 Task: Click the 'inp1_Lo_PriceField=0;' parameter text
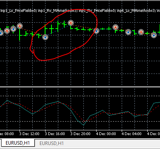(19, 11)
